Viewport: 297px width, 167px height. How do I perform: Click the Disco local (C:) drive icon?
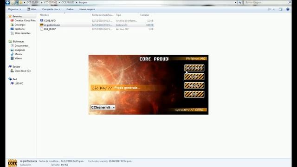[12, 71]
